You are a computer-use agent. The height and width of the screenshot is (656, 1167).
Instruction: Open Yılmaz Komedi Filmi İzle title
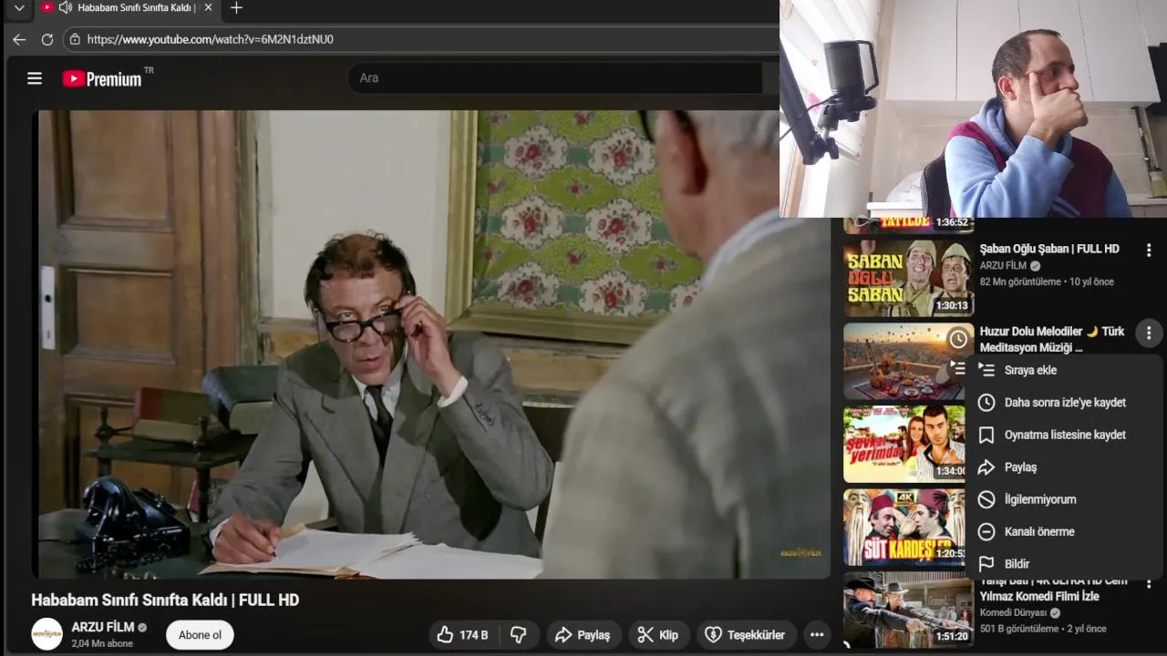click(x=1053, y=589)
